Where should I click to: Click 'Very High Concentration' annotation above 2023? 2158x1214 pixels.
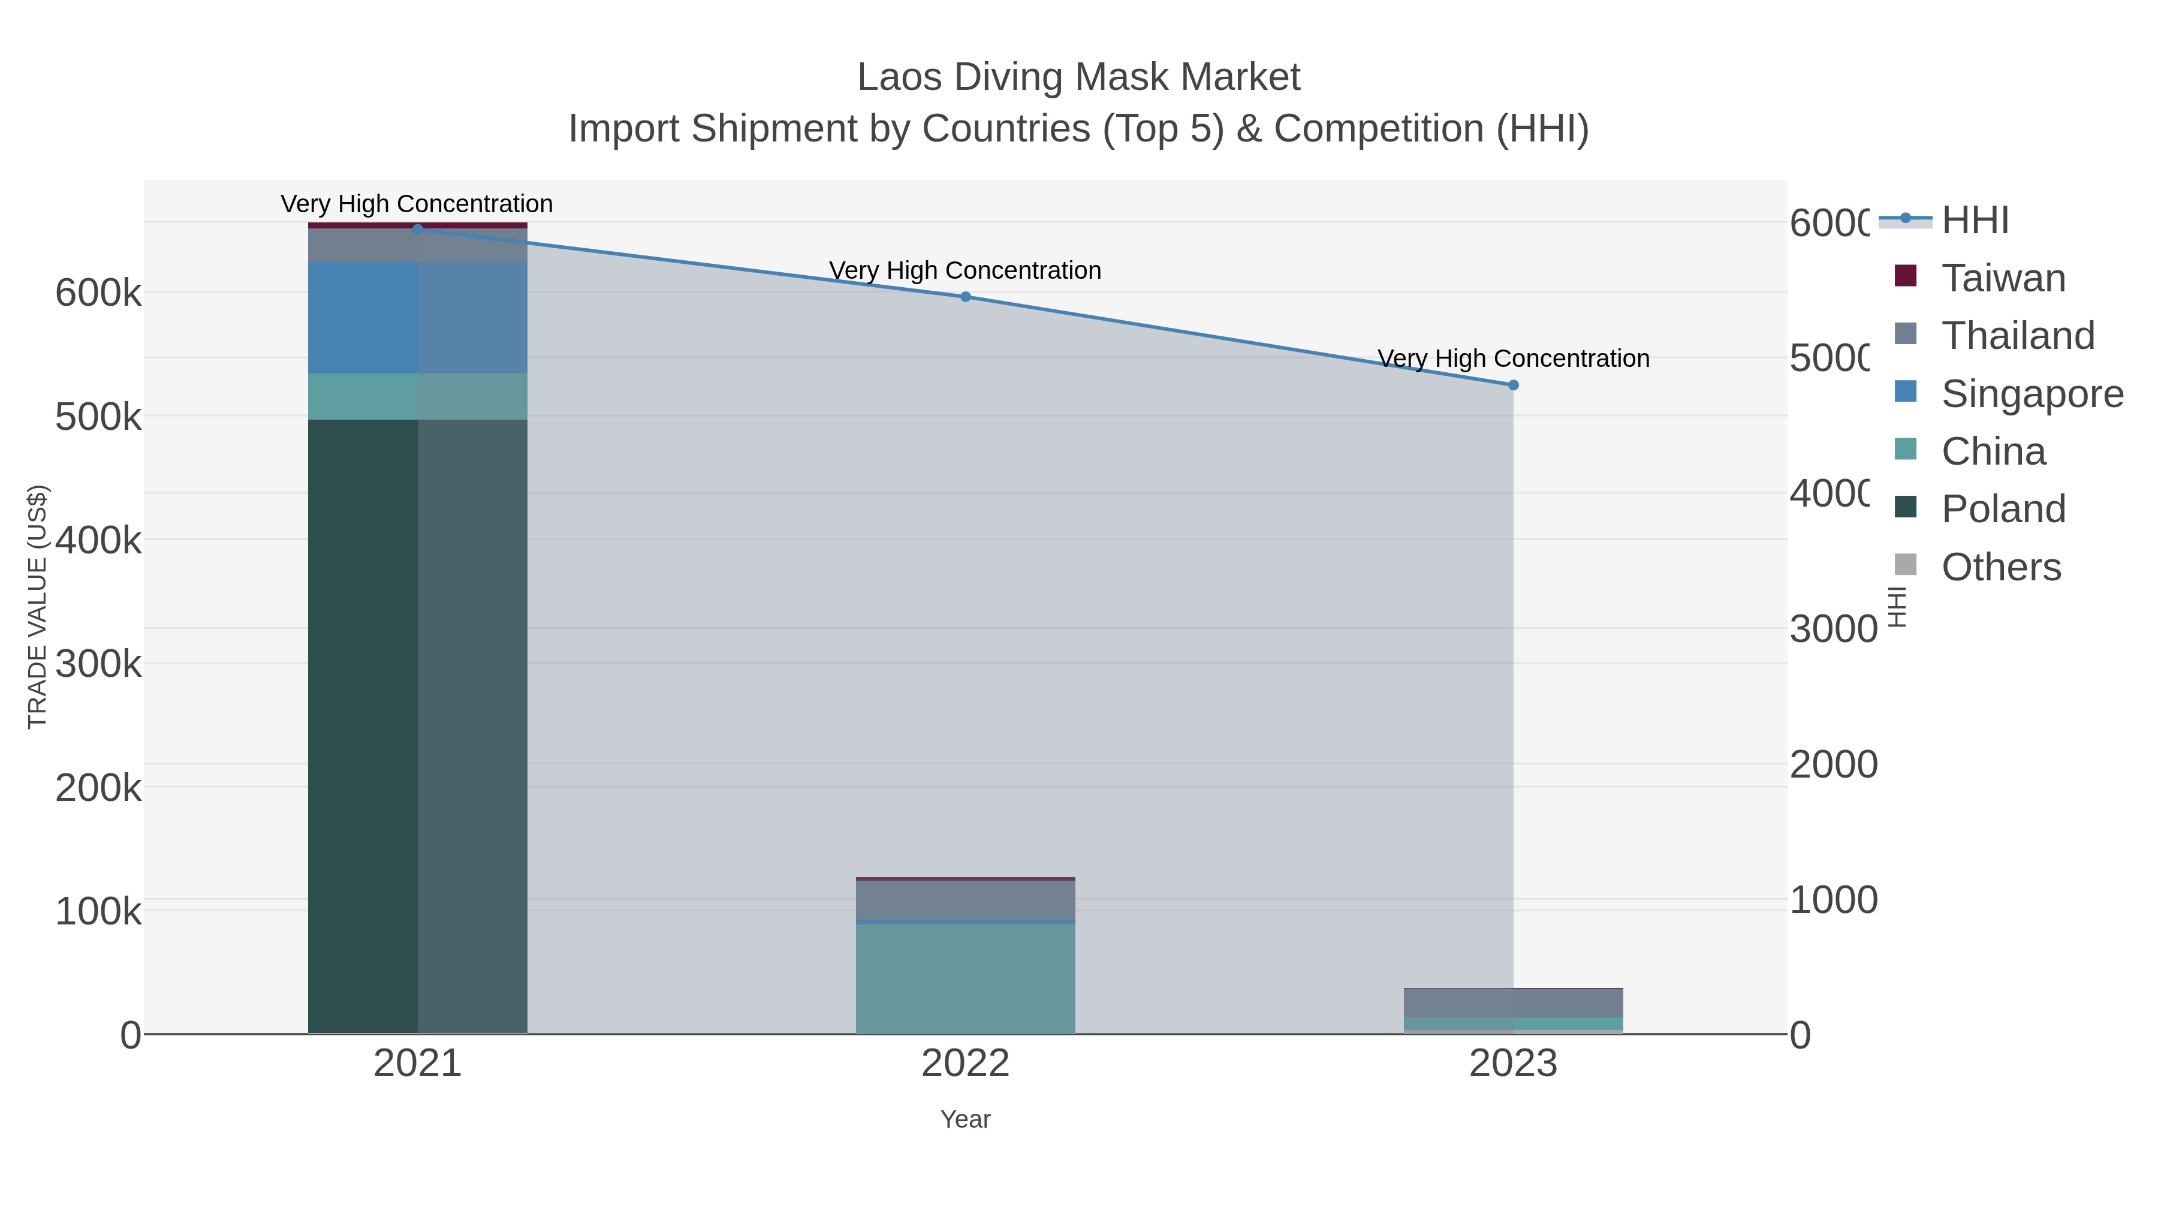(1513, 359)
